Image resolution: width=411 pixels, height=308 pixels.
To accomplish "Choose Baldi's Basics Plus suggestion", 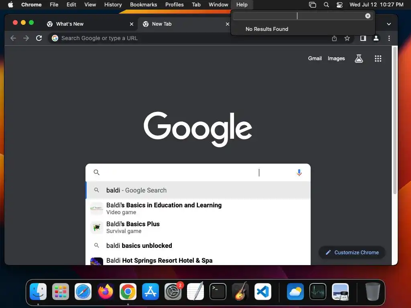I will (198, 227).
